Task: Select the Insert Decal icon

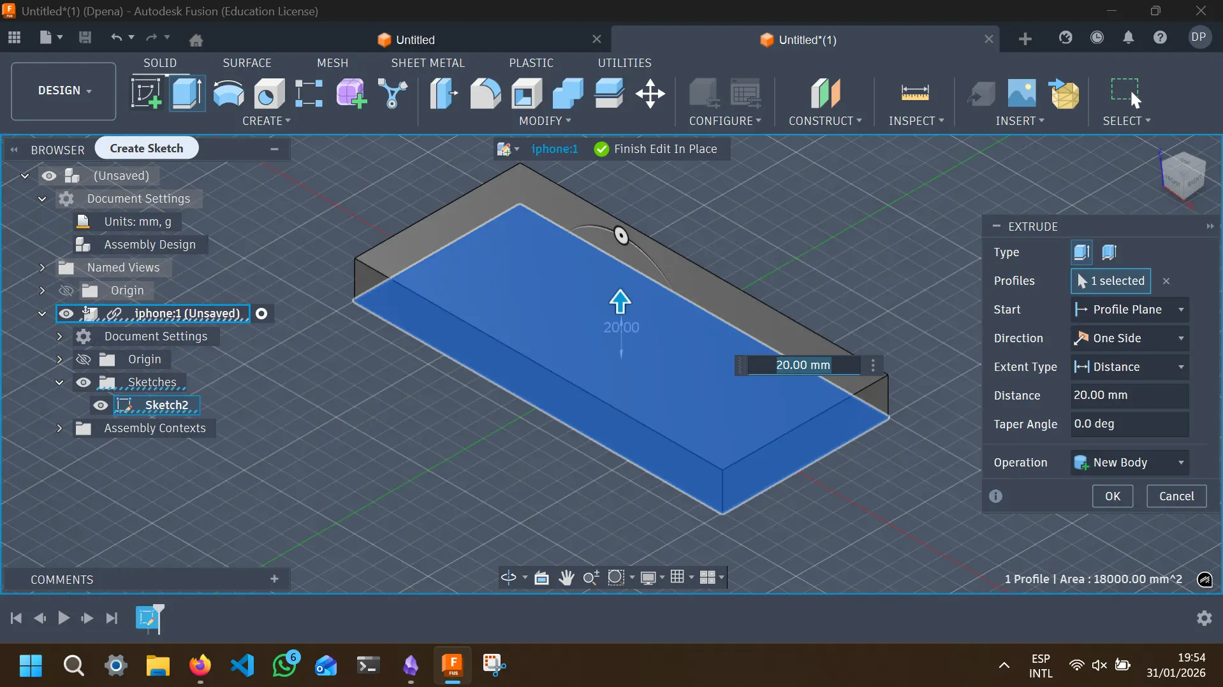Action: click(1022, 93)
